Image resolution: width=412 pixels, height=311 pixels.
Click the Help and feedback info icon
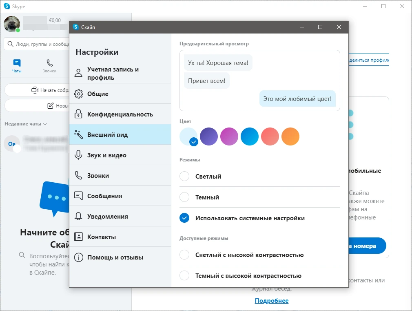point(78,257)
